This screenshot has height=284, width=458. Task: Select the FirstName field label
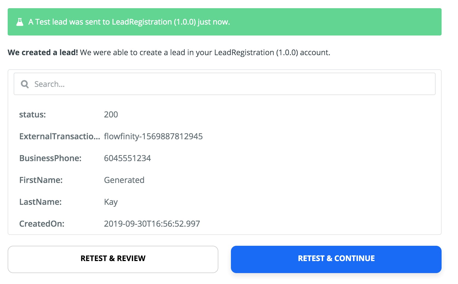41,180
